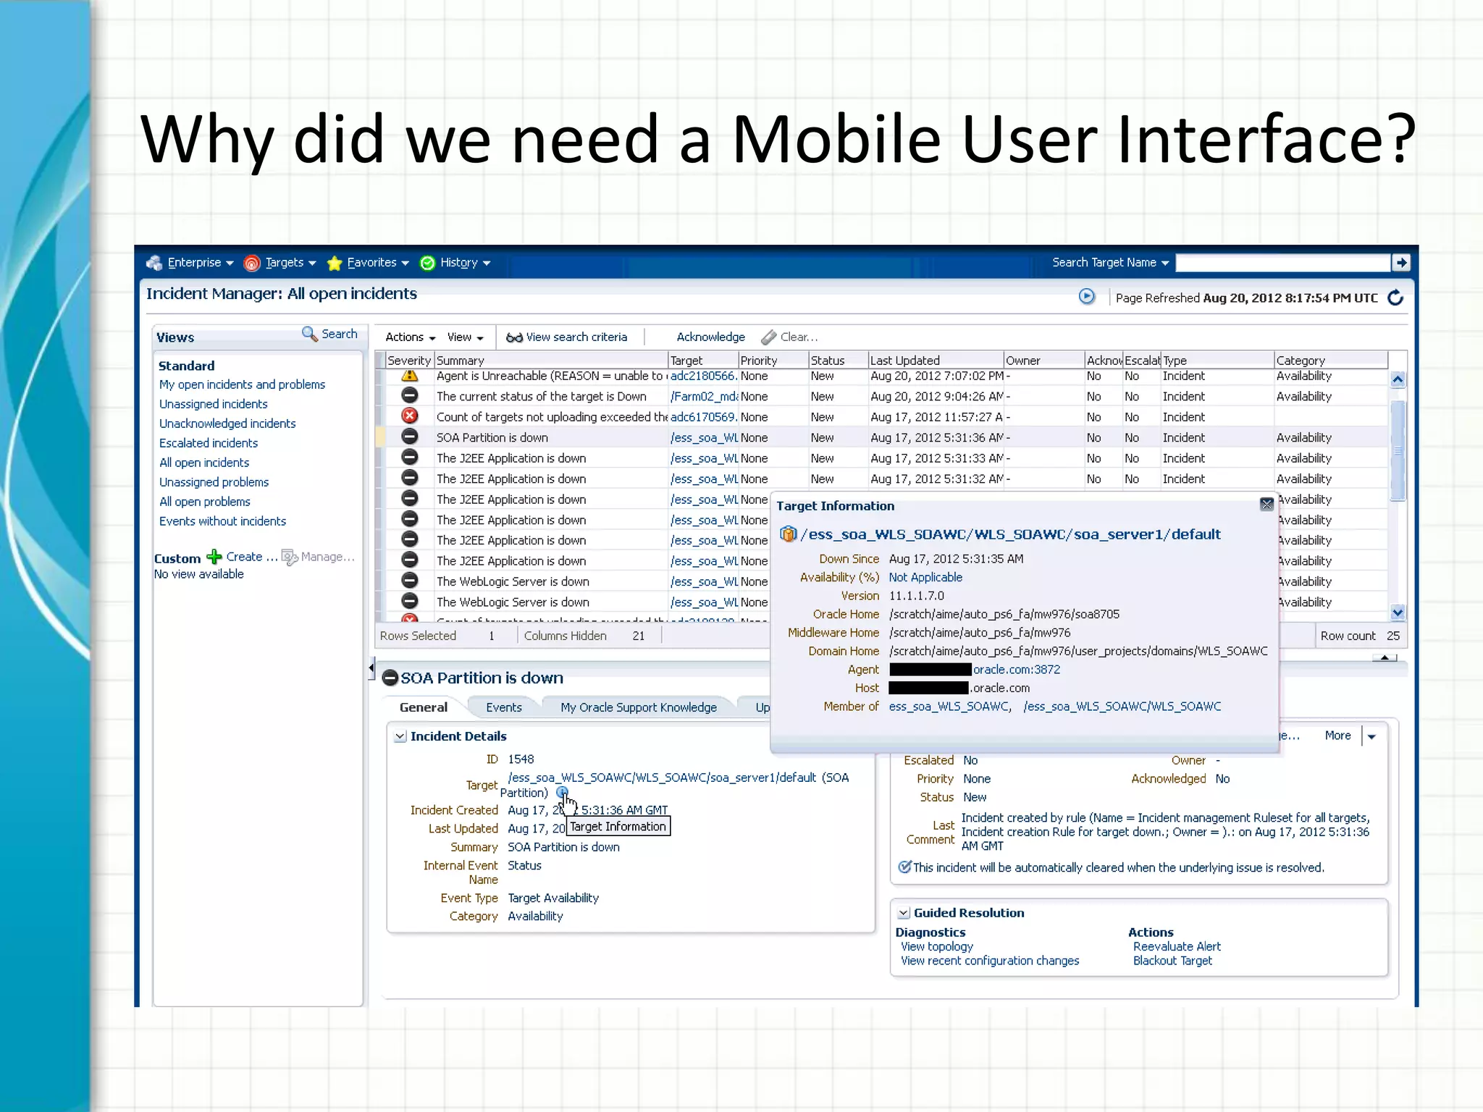The width and height of the screenshot is (1483, 1112).
Task: Switch to the General tab
Action: pos(424,707)
